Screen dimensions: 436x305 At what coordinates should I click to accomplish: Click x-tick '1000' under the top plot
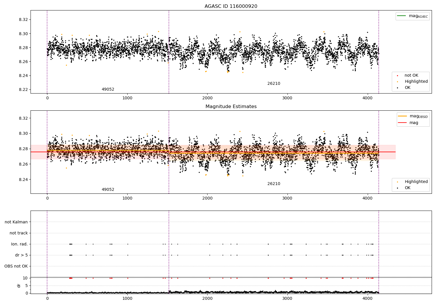click(x=127, y=98)
